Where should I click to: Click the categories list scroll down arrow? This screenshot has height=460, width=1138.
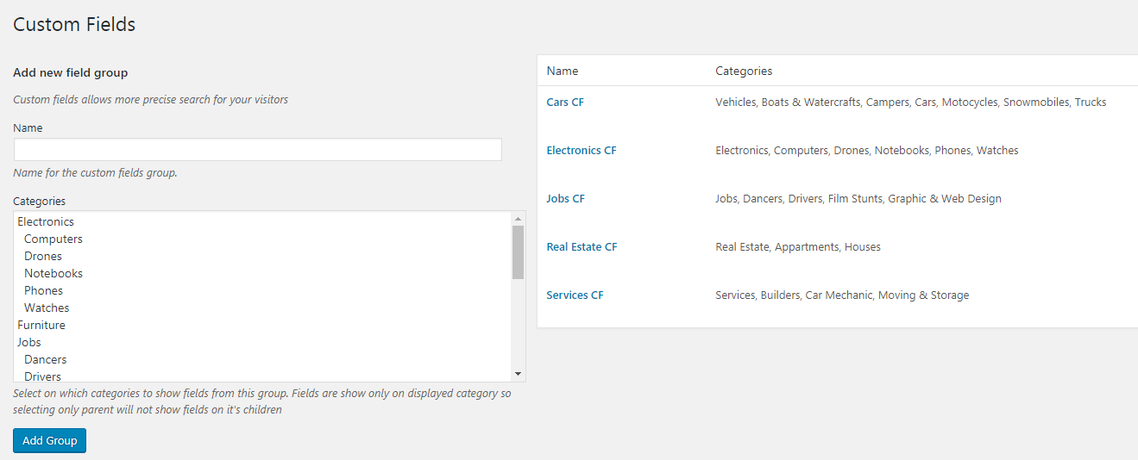click(518, 374)
